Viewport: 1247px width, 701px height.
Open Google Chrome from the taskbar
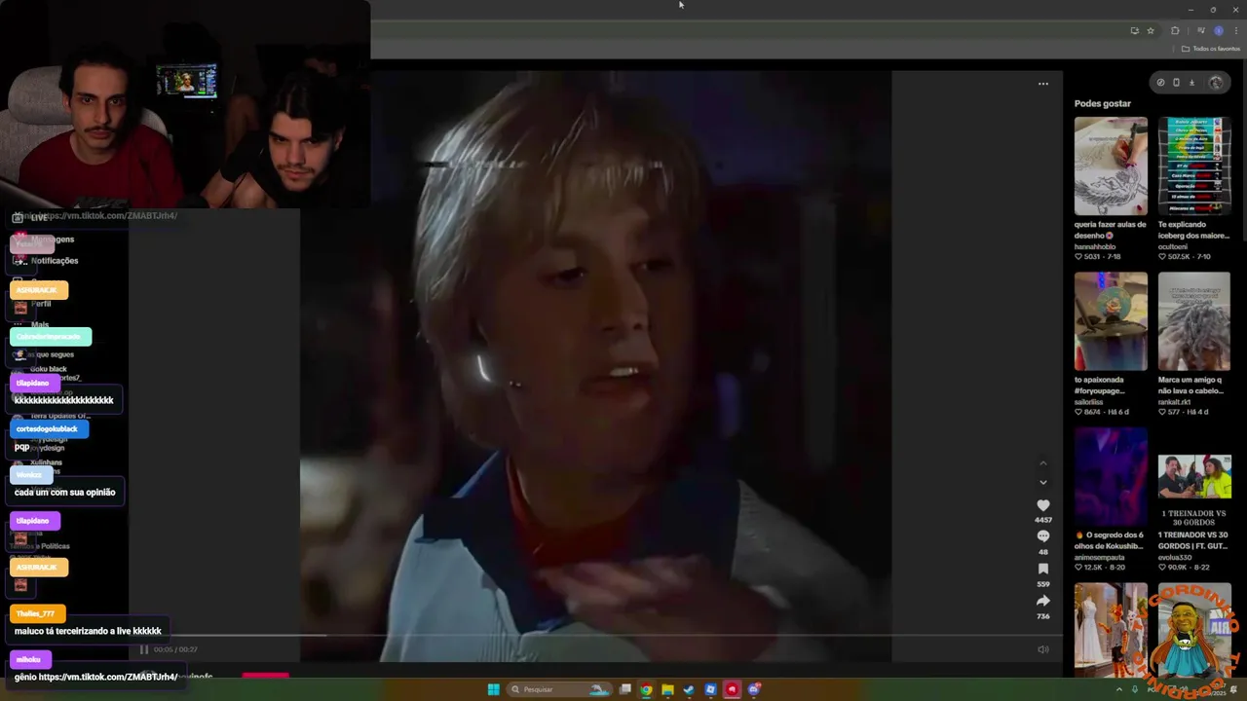pyautogui.click(x=646, y=689)
